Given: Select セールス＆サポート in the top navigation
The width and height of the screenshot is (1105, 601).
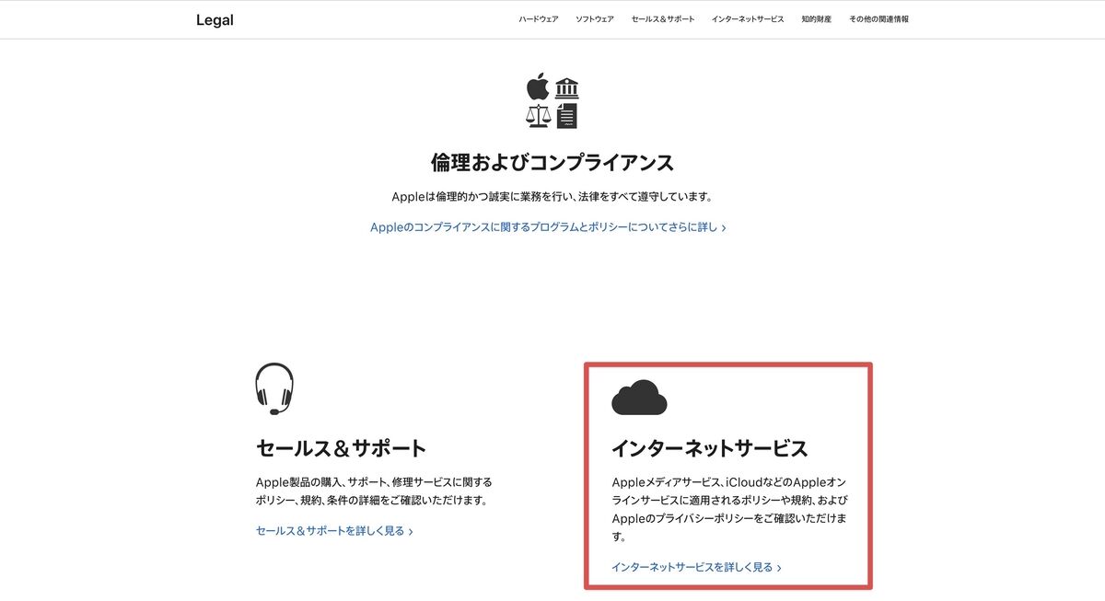Looking at the screenshot, I should click(663, 19).
